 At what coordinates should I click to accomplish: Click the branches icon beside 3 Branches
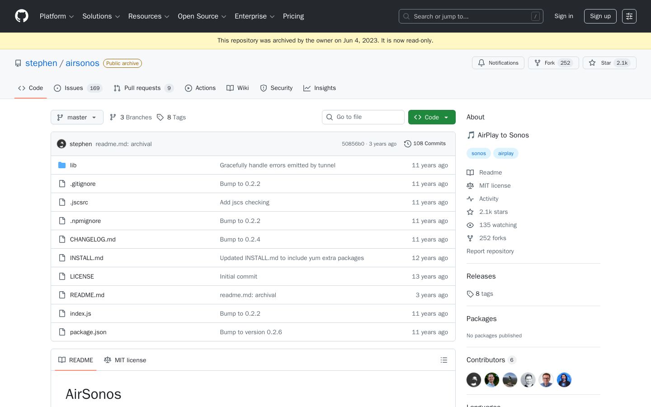pyautogui.click(x=113, y=117)
